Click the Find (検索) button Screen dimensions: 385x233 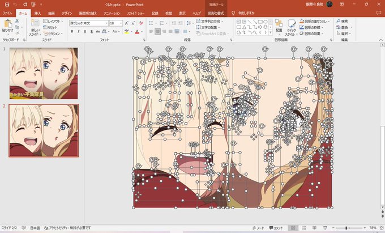pos(343,21)
